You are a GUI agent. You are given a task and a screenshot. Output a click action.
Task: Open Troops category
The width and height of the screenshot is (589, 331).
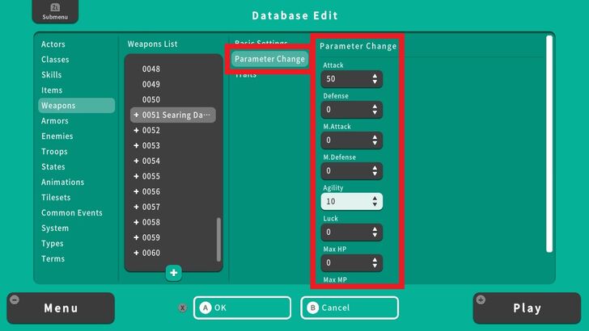54,152
